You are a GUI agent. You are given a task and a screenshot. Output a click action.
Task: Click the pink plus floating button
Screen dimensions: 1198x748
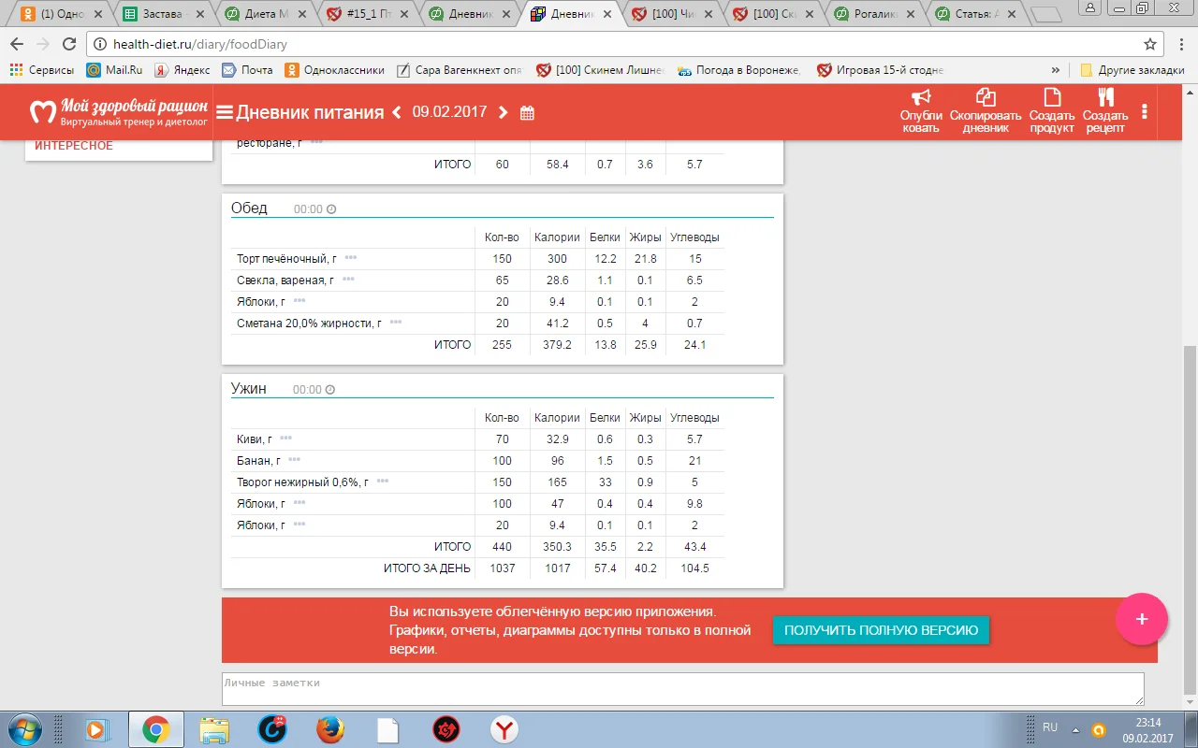pos(1142,619)
